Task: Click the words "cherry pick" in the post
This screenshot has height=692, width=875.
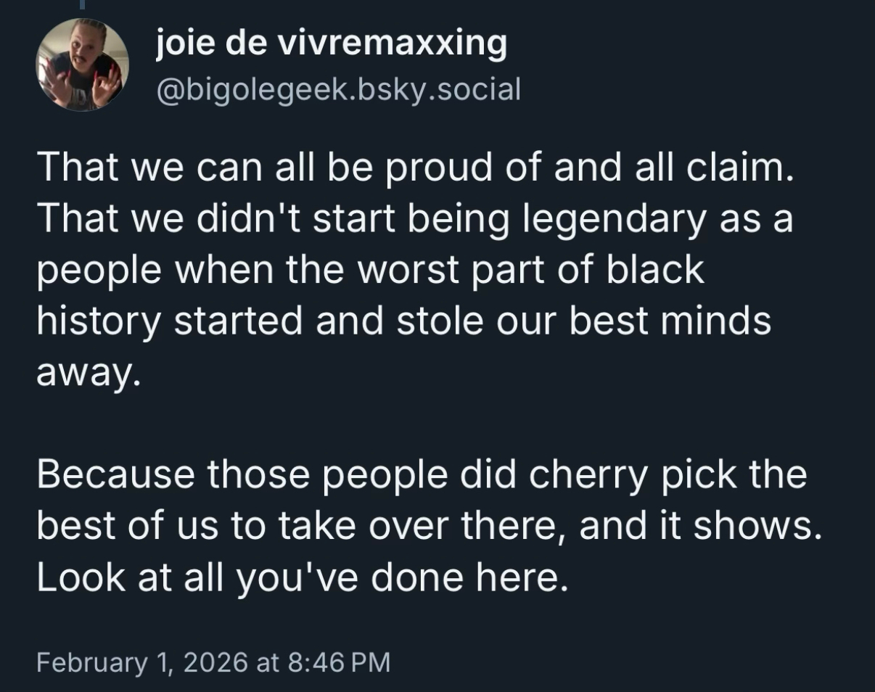Action: pyautogui.click(x=630, y=474)
